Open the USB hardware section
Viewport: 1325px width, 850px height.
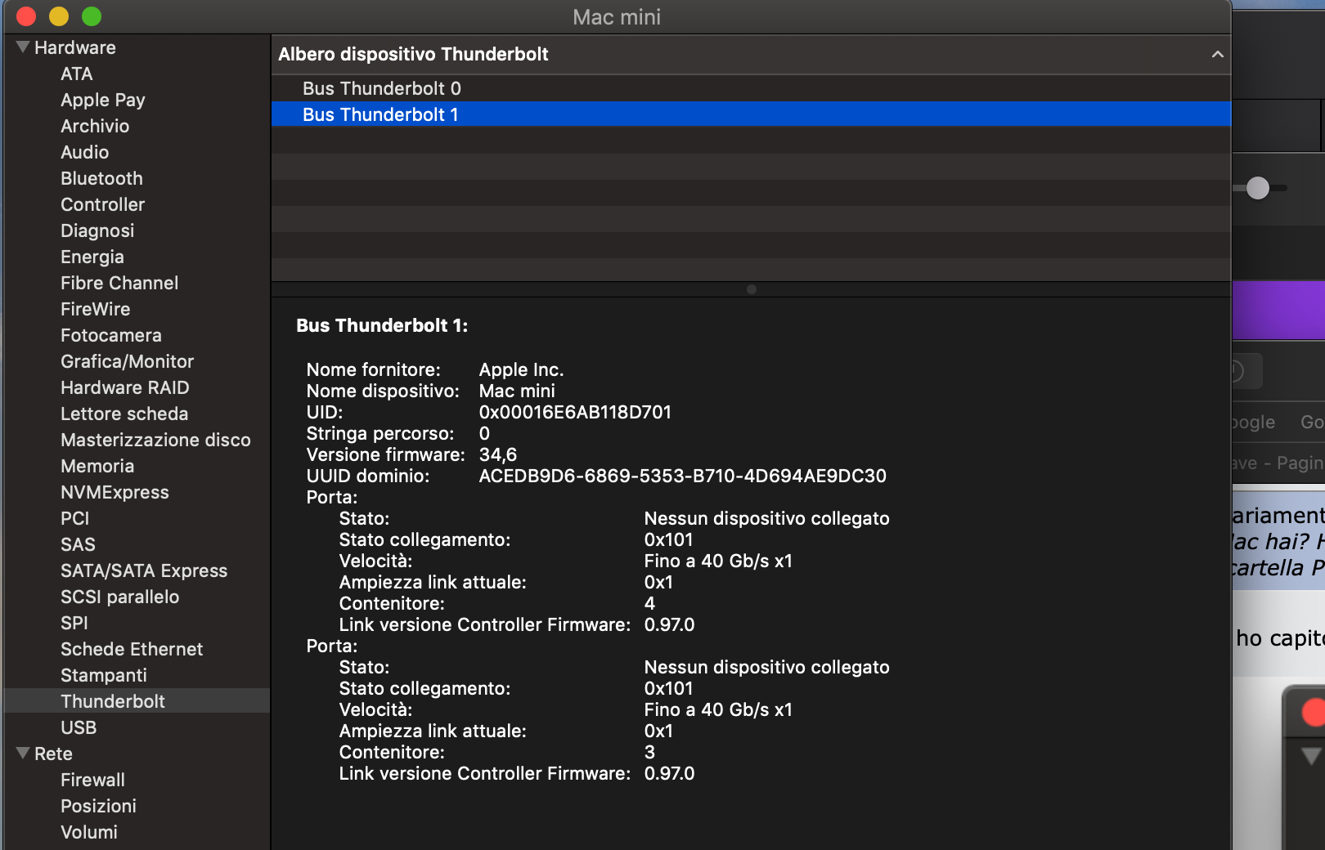coord(79,727)
